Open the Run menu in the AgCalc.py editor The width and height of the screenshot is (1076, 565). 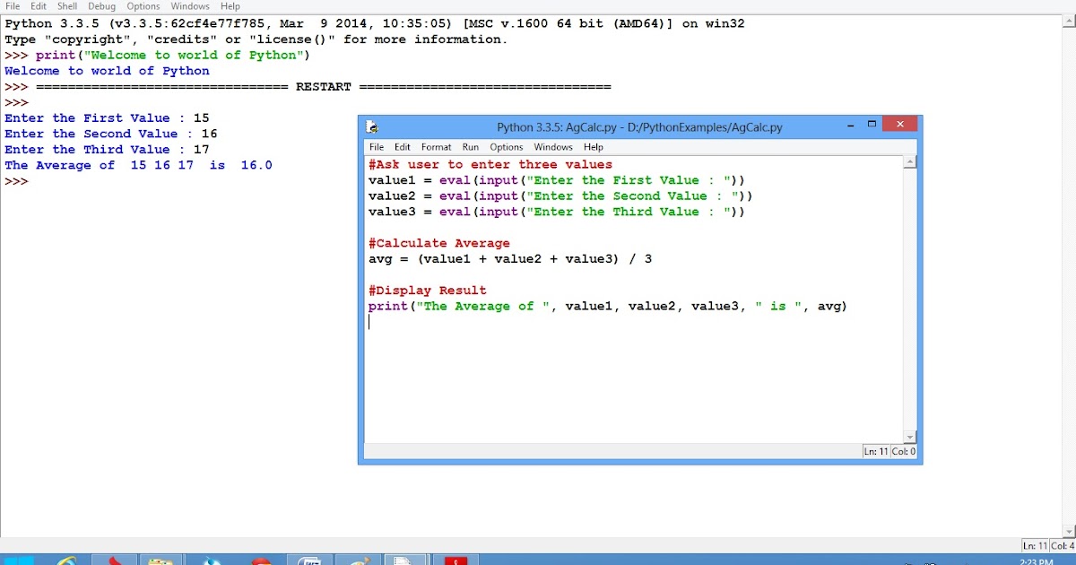(x=470, y=146)
